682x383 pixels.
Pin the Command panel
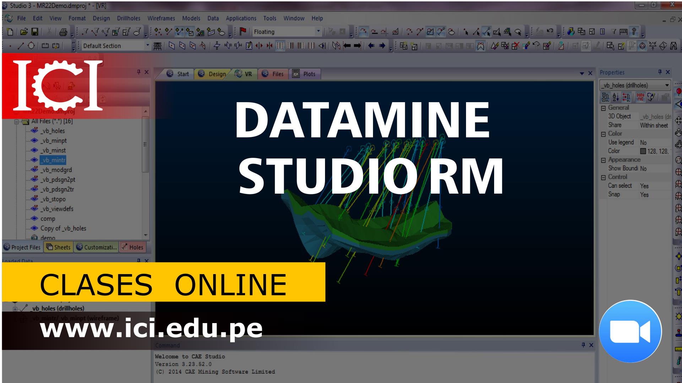click(x=583, y=345)
